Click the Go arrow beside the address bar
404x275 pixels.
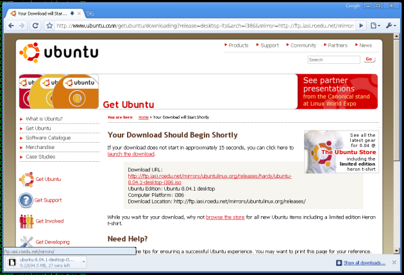click(x=361, y=26)
